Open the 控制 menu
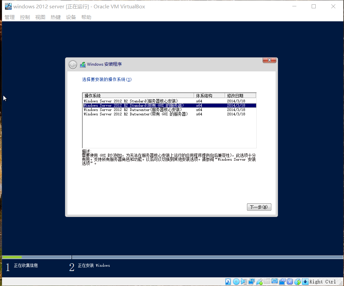This screenshot has height=286, width=344. coord(25,17)
